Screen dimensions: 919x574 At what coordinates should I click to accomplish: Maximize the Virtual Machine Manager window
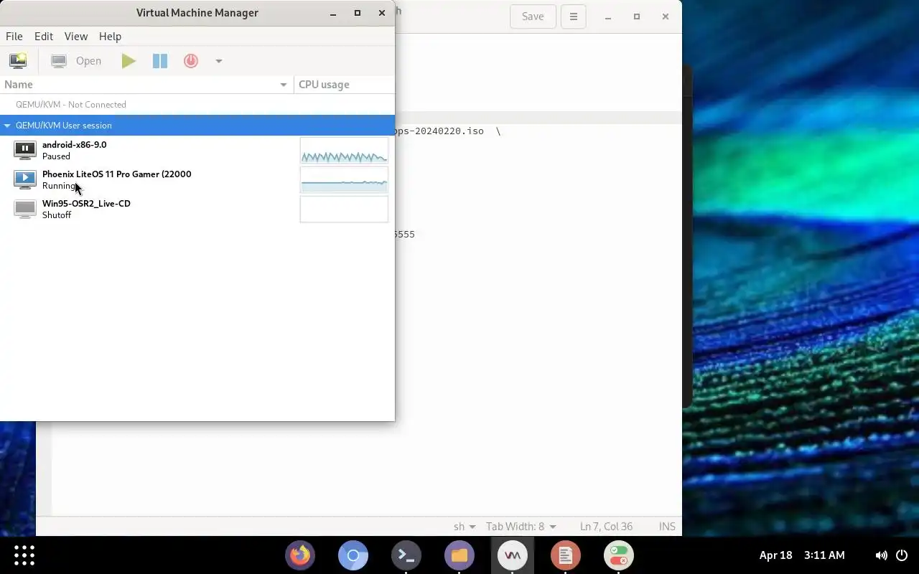[358, 13]
